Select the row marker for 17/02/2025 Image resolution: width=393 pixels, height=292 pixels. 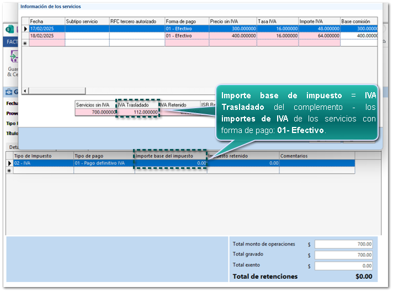[x=25, y=28]
